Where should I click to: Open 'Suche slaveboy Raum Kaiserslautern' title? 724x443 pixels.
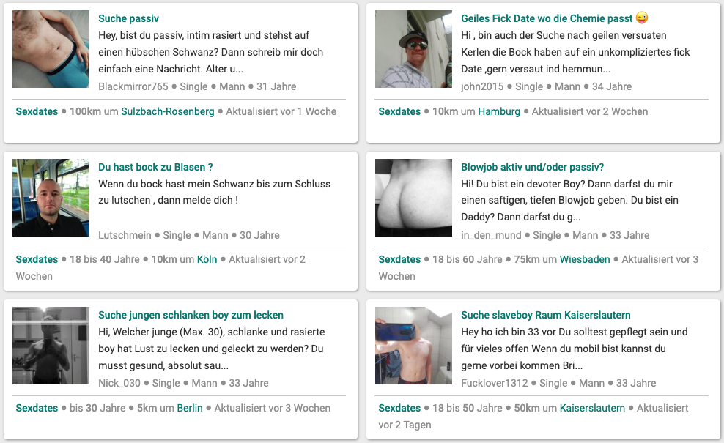[x=546, y=315]
